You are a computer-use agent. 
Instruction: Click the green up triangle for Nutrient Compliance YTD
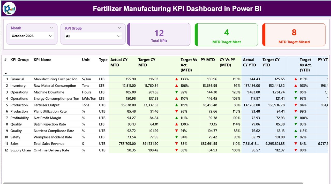(x=296, y=131)
